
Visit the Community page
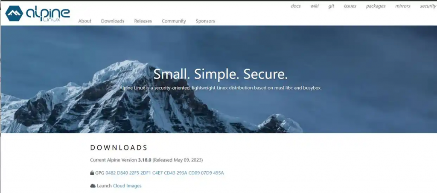(174, 21)
